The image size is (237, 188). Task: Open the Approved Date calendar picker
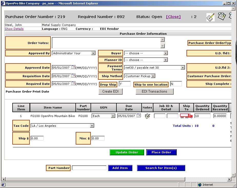tap(73, 67)
